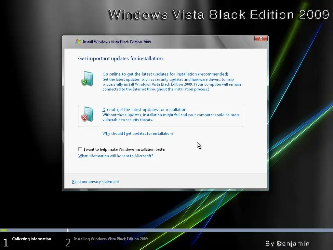Open Read our privacy statement link
Screen dimensions: 333x250
pos(96,182)
